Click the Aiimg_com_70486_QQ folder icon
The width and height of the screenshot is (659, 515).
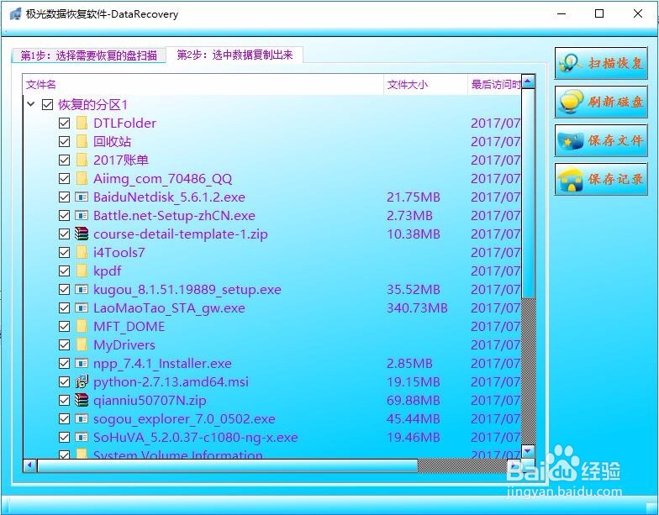82,178
